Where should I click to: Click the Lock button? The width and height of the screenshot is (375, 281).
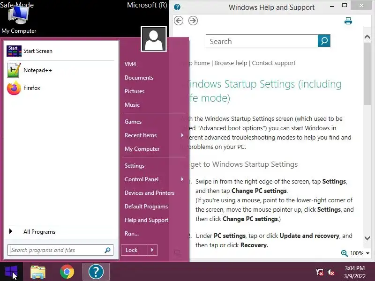coord(135,250)
